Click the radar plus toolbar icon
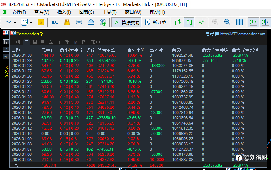Screen dimensions: 271x170 [103, 22]
